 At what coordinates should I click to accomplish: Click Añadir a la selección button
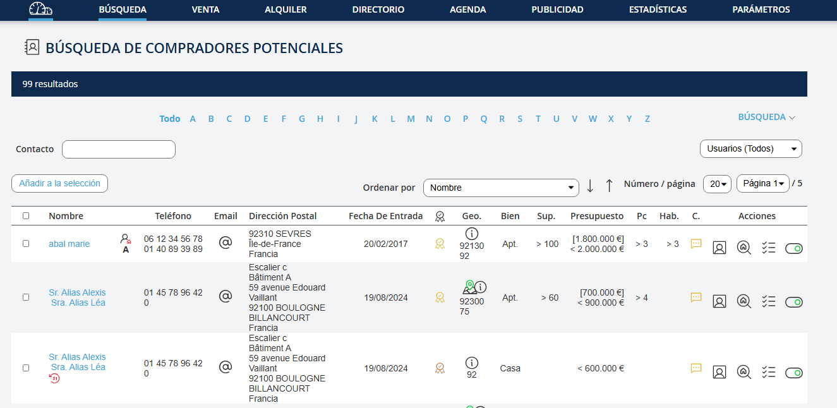coord(59,183)
